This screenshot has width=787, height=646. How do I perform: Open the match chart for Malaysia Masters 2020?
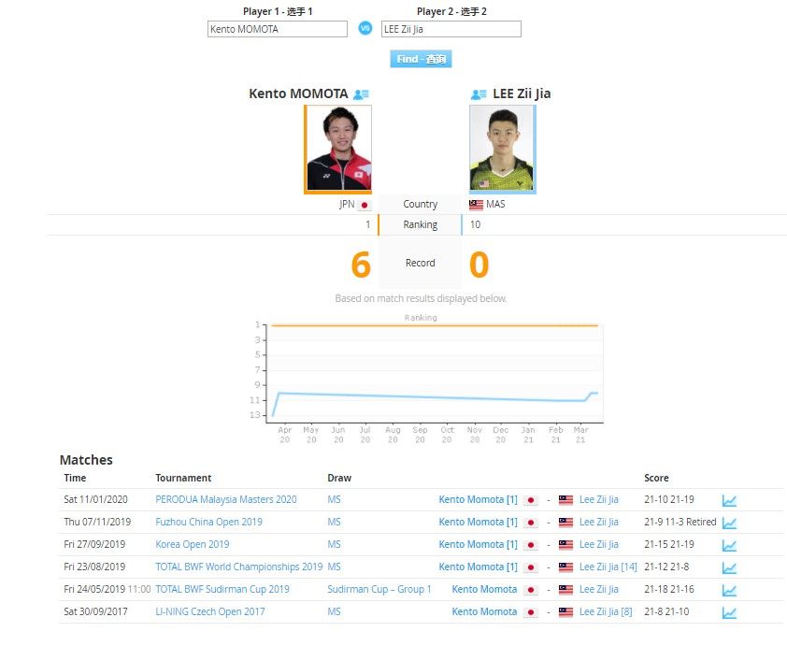pyautogui.click(x=729, y=499)
